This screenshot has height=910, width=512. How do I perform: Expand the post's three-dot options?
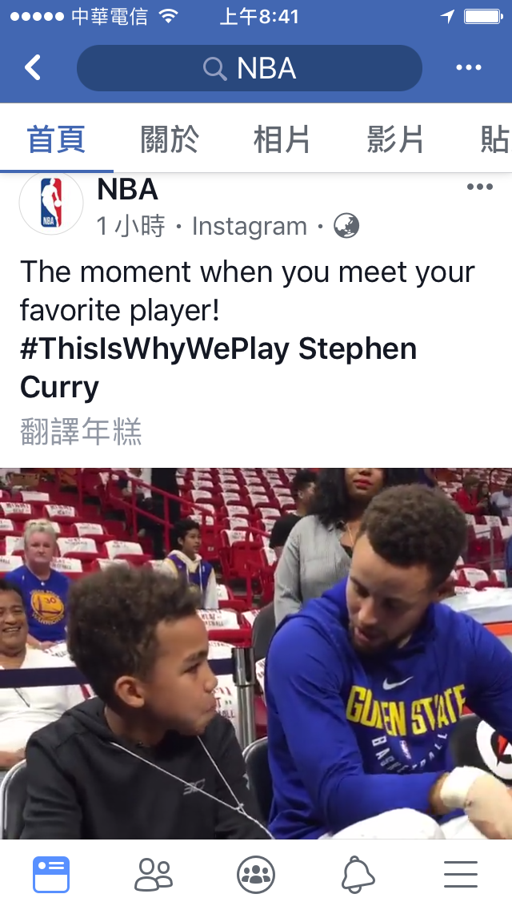click(x=479, y=187)
